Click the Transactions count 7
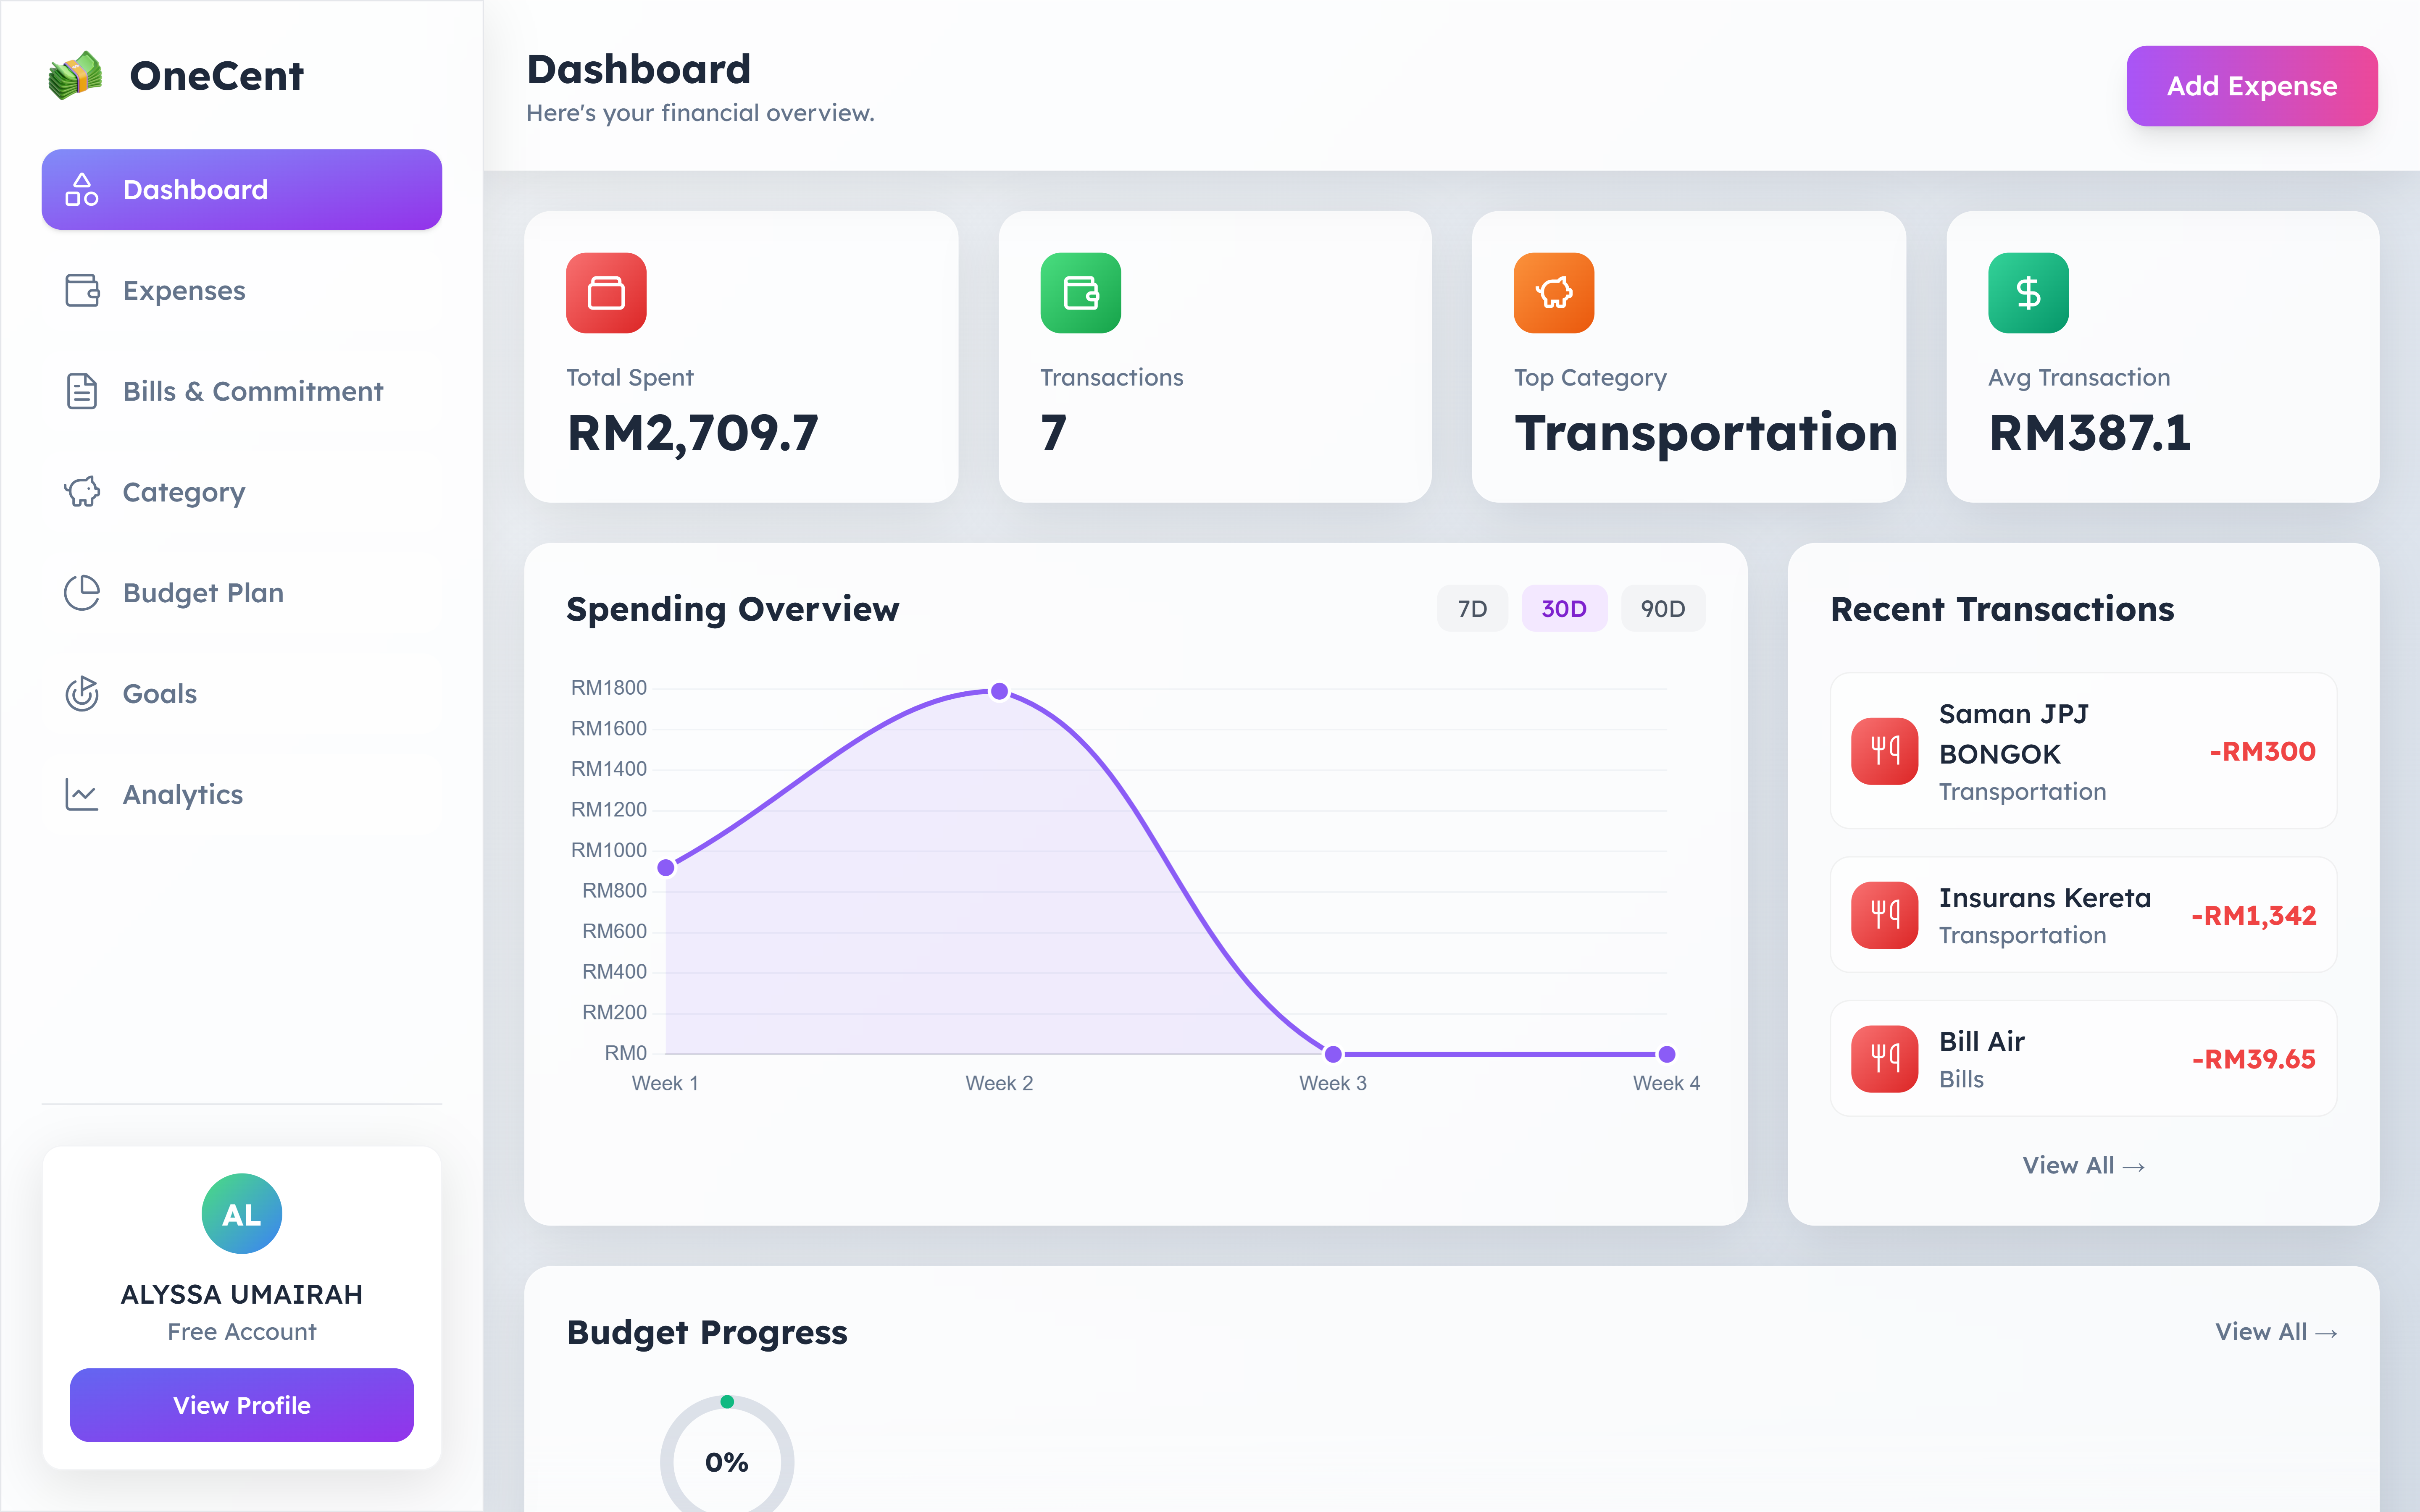The height and width of the screenshot is (1512, 2420). (1053, 433)
